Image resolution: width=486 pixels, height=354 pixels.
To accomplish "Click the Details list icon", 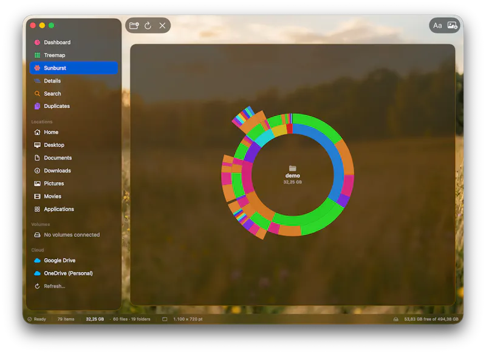I will (37, 81).
